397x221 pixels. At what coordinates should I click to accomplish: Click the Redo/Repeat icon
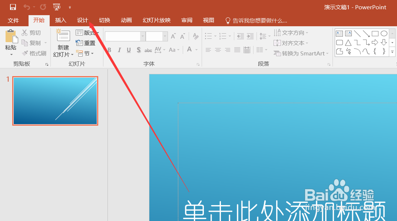tap(43, 7)
